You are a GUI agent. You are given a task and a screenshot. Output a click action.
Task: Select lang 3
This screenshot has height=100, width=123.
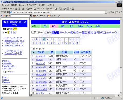[13, 32]
